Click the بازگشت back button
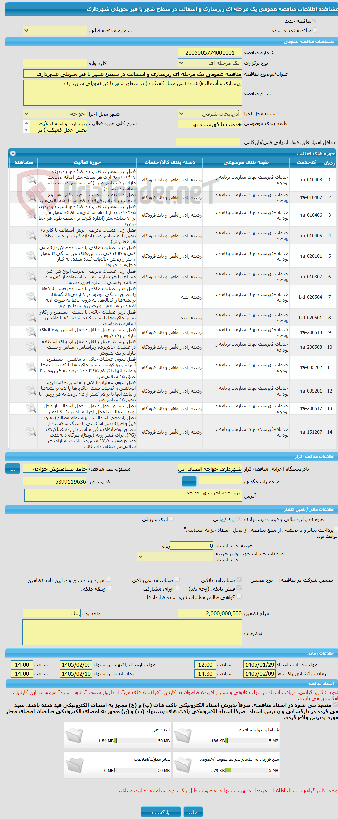This screenshot has height=819, width=338. click(x=161, y=812)
